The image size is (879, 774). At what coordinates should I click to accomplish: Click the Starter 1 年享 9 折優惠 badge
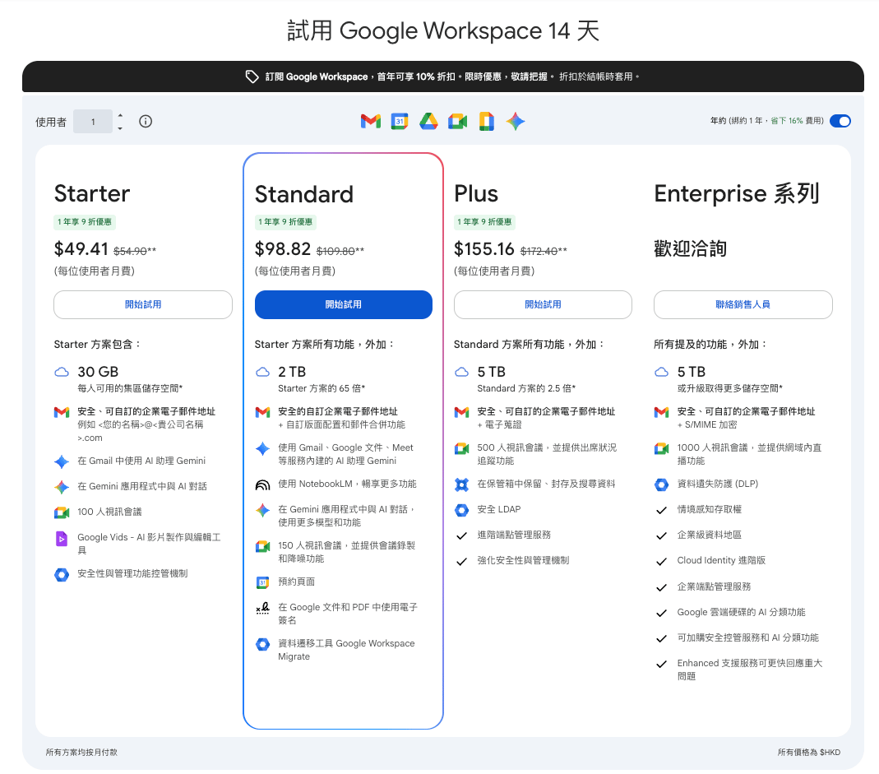point(85,222)
